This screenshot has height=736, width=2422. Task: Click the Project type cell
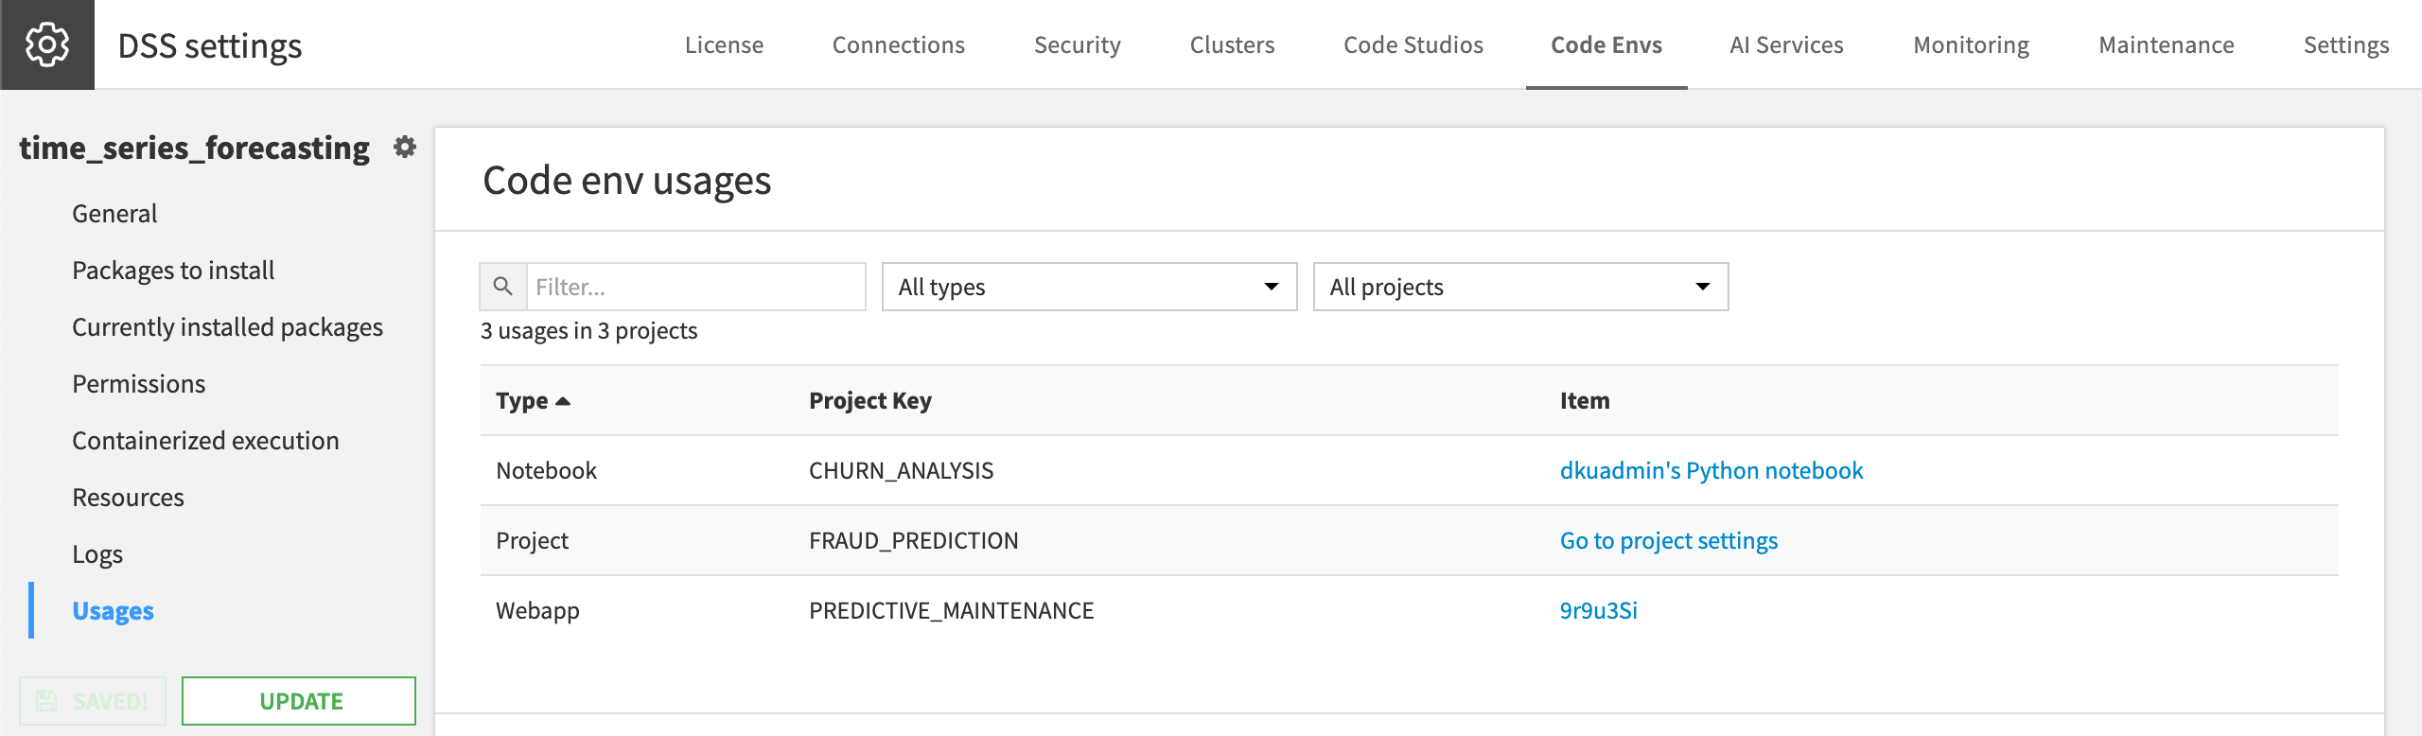point(532,540)
